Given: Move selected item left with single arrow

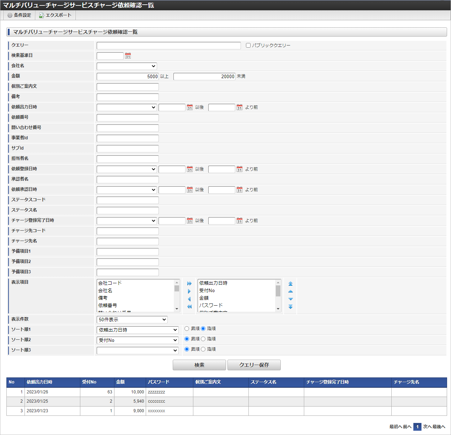Looking at the screenshot, I should click(x=189, y=299).
